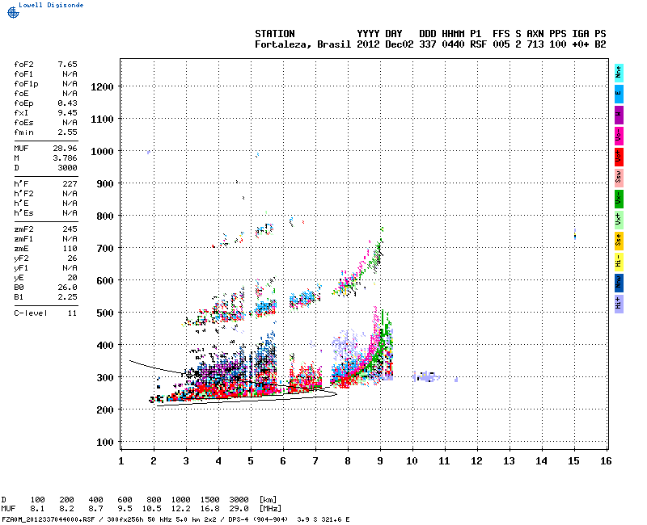Screen dimensions: 647x525
Task: Click the 9 label on frequency axis
Action: [380, 461]
